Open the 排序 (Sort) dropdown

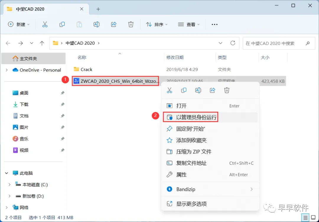pyautogui.click(x=157, y=25)
